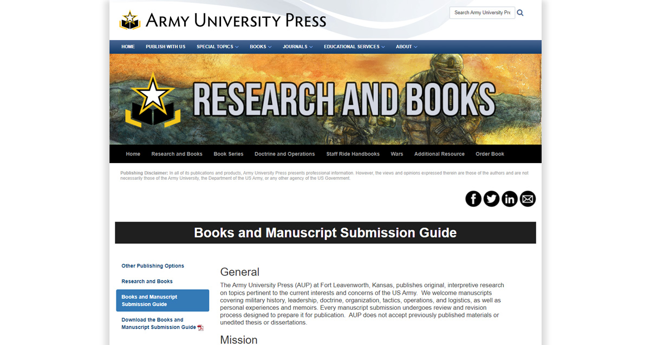Open the Doctrine and Operations nav tab
650x345 pixels.
284,154
